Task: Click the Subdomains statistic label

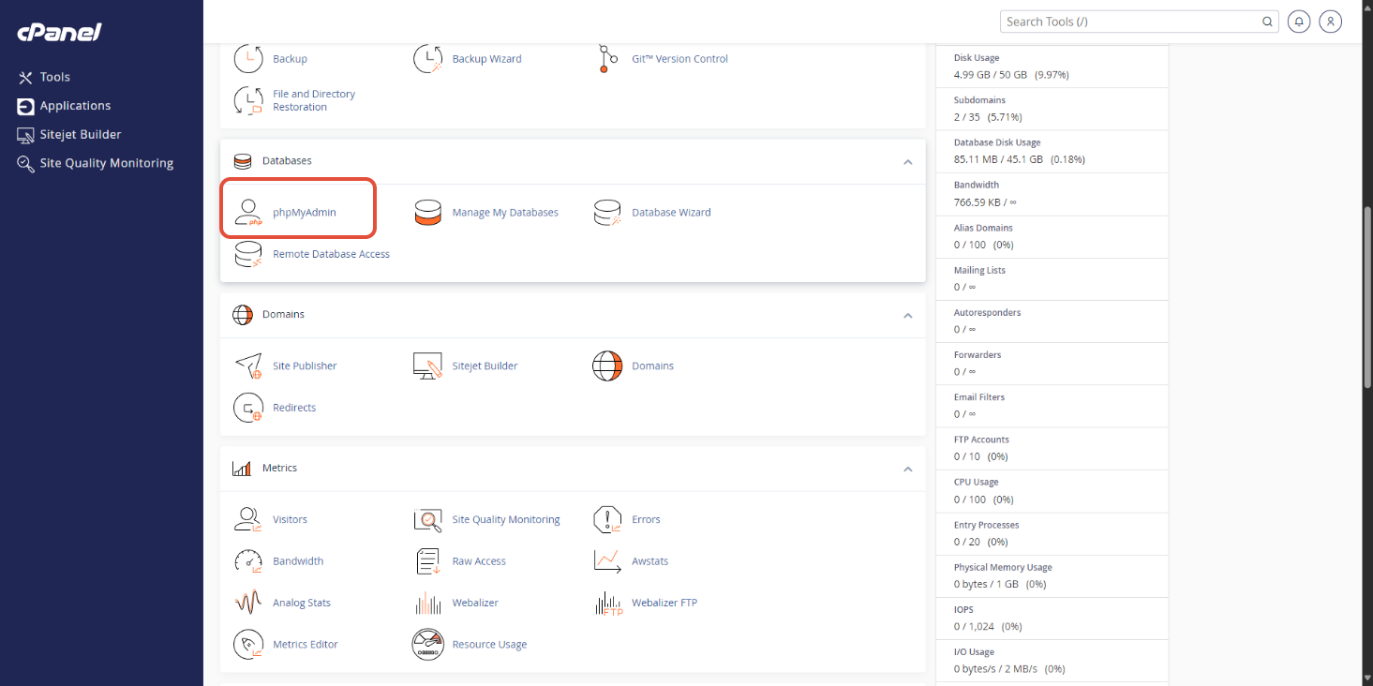Action: tap(979, 100)
